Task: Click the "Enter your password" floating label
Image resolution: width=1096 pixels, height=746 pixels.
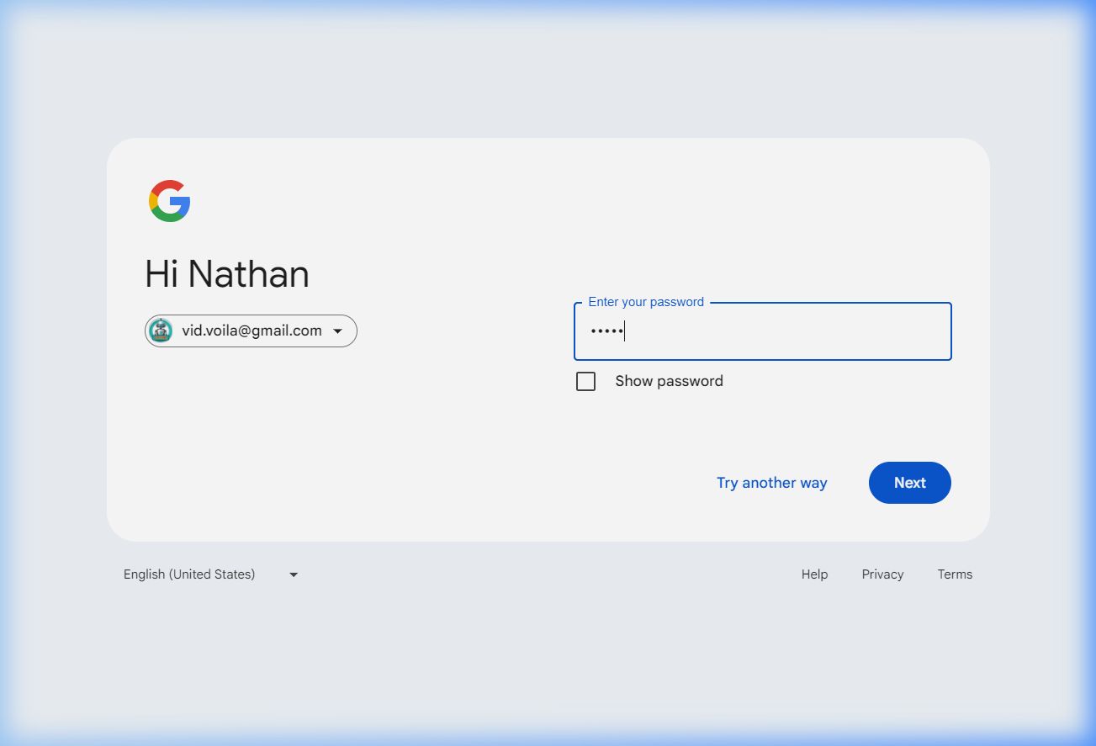Action: 645,302
